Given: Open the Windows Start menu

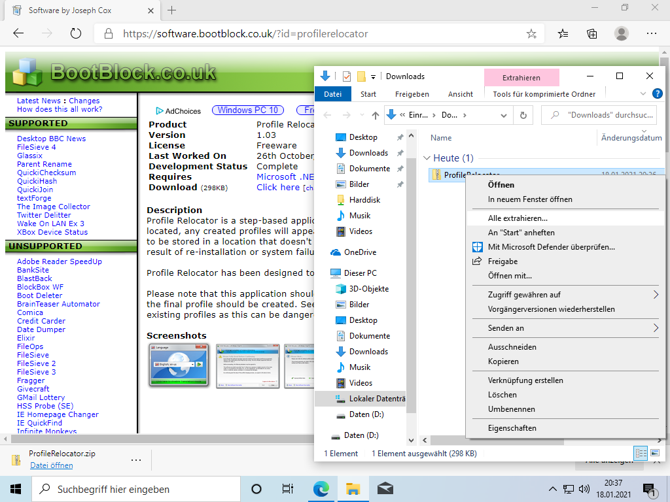Looking at the screenshot, I should point(16,489).
